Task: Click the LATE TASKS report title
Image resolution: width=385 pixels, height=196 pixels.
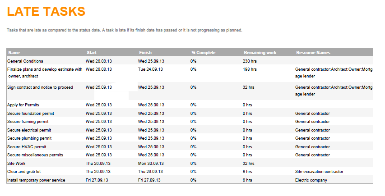Action: coord(46,12)
